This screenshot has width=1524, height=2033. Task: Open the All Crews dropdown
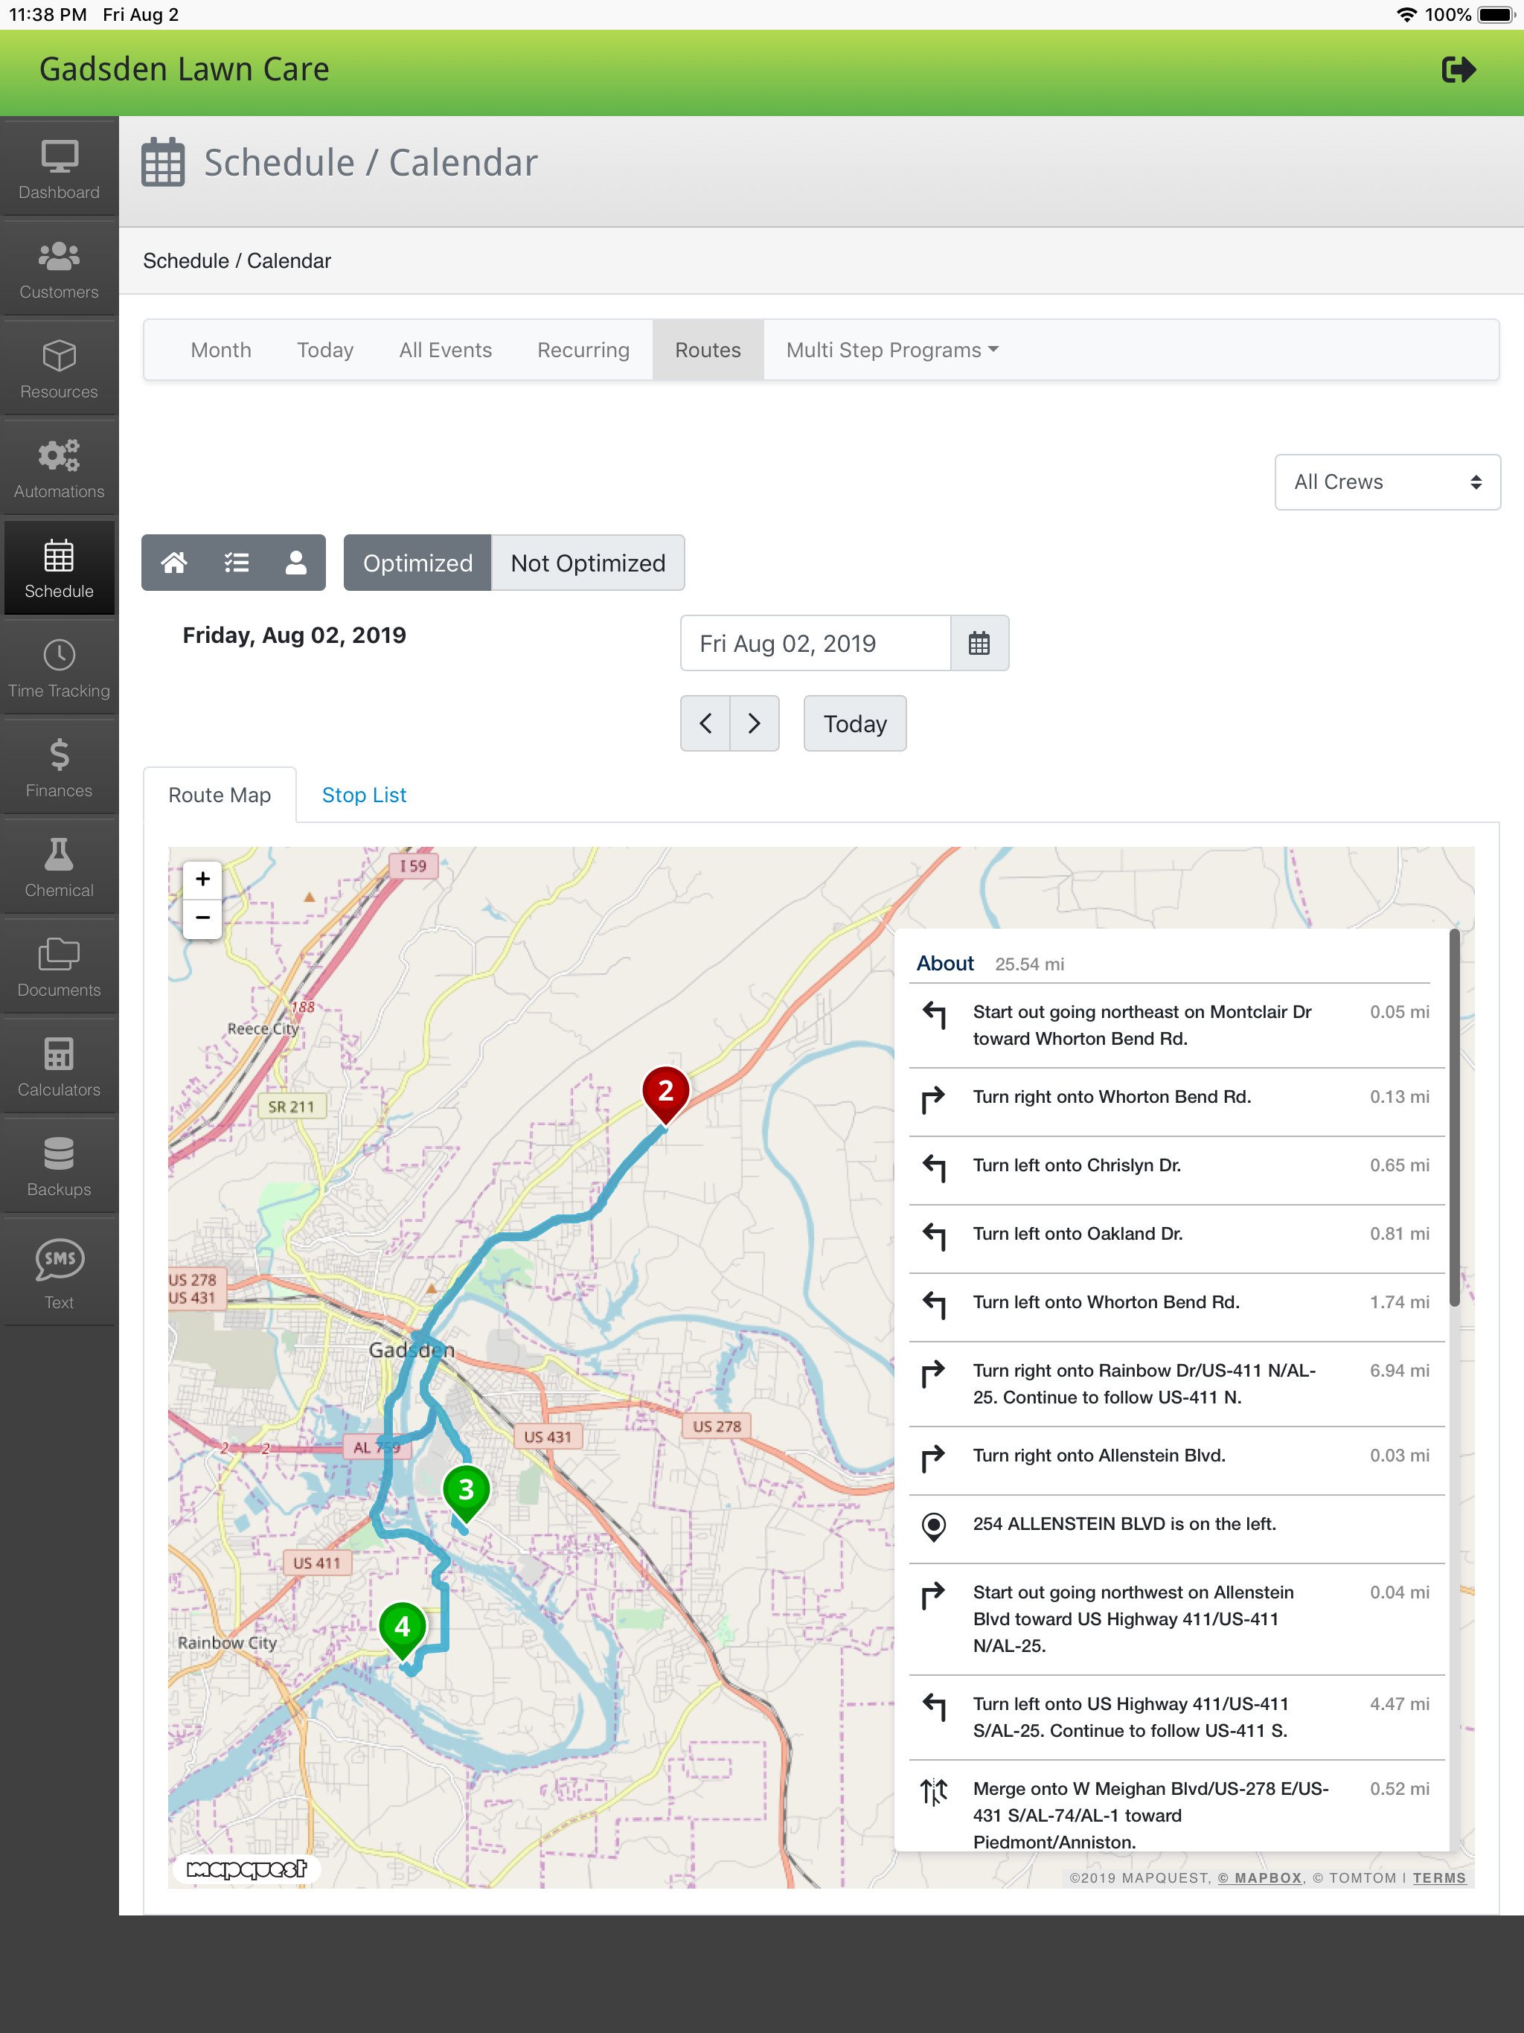(1386, 481)
